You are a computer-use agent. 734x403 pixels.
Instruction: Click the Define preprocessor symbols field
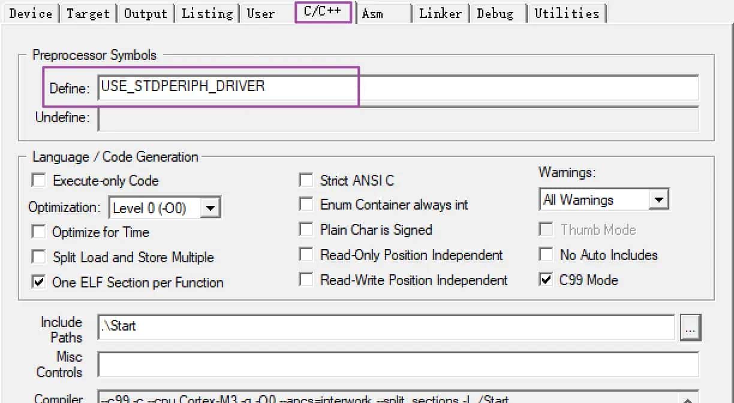[398, 87]
